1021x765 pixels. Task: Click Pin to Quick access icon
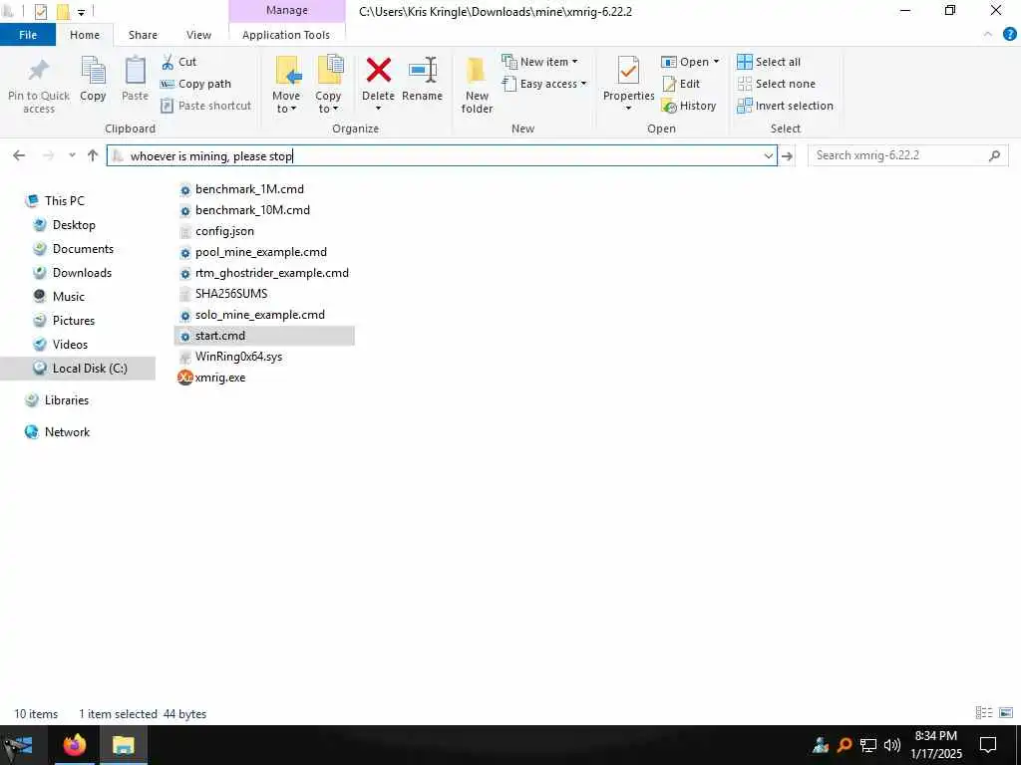(x=39, y=71)
